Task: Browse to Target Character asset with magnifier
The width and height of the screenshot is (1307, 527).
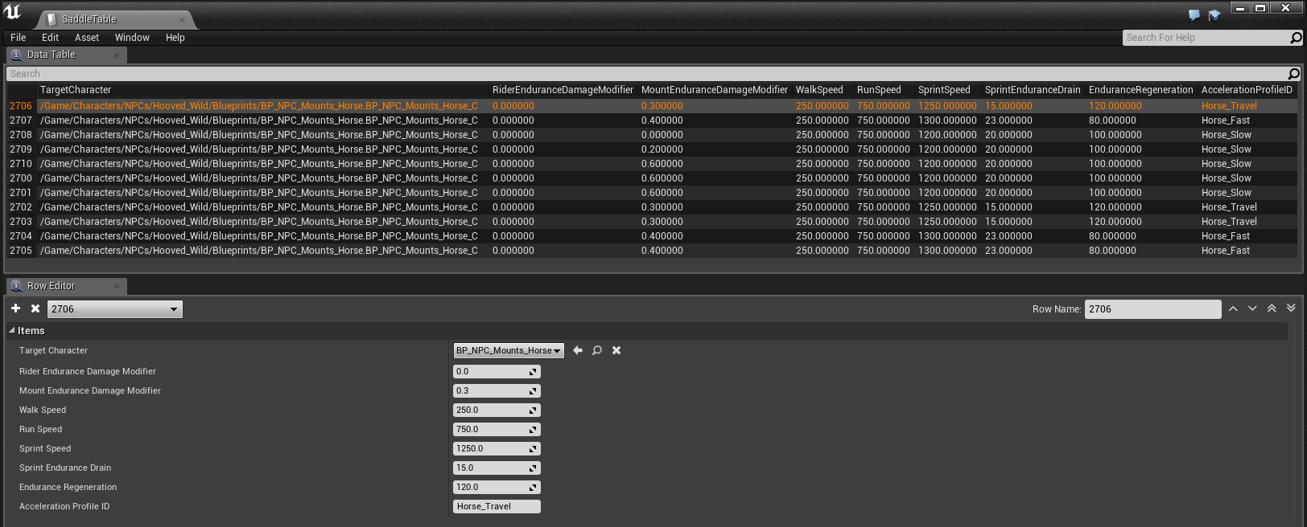Action: pyautogui.click(x=597, y=350)
